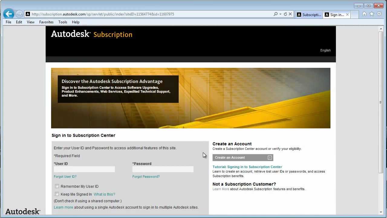Image resolution: width=387 pixels, height=218 pixels.
Task: Open the browser Tools gear icon
Action: pyautogui.click(x=379, y=14)
